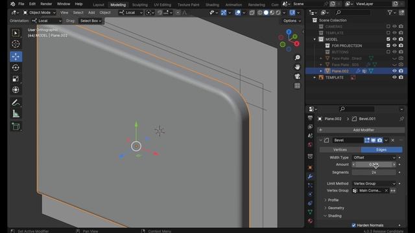The image size is (415, 233).
Task: Open the Window menu
Action: [64, 4]
